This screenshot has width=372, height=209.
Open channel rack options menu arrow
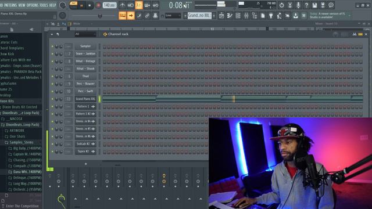pos(52,34)
